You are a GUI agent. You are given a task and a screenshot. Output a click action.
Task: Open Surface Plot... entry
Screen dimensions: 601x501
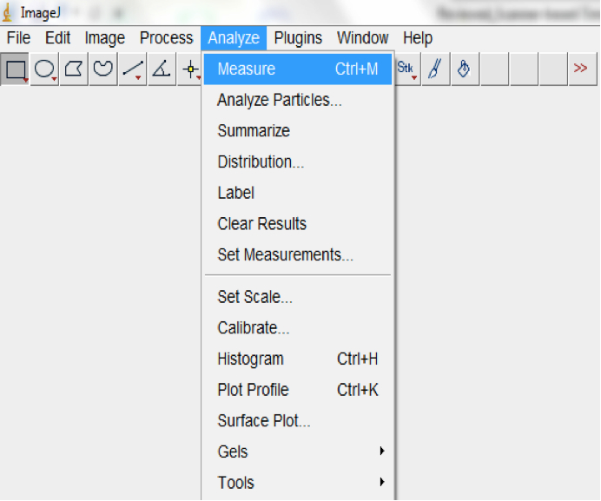298,421
